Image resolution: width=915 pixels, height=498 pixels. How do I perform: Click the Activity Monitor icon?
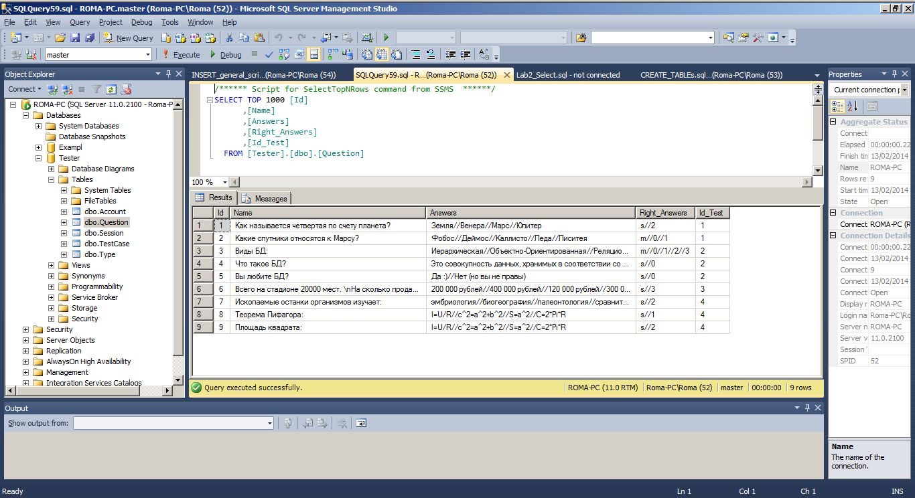367,38
